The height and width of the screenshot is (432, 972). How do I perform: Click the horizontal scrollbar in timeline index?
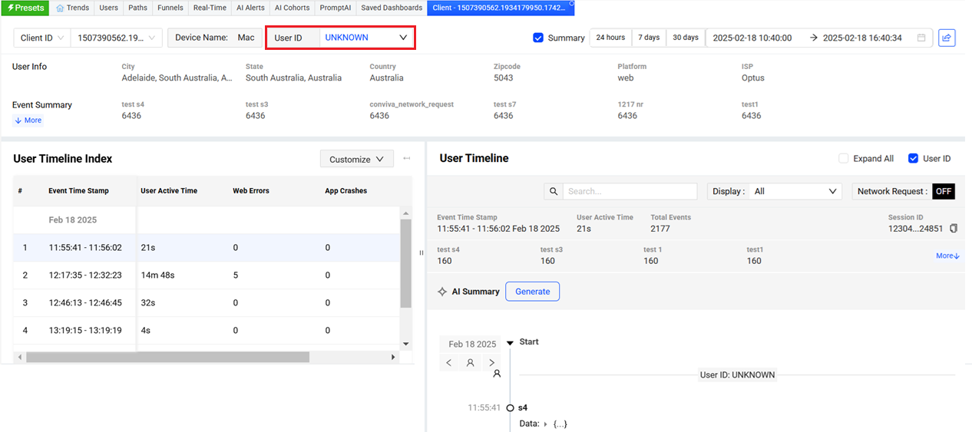click(167, 357)
